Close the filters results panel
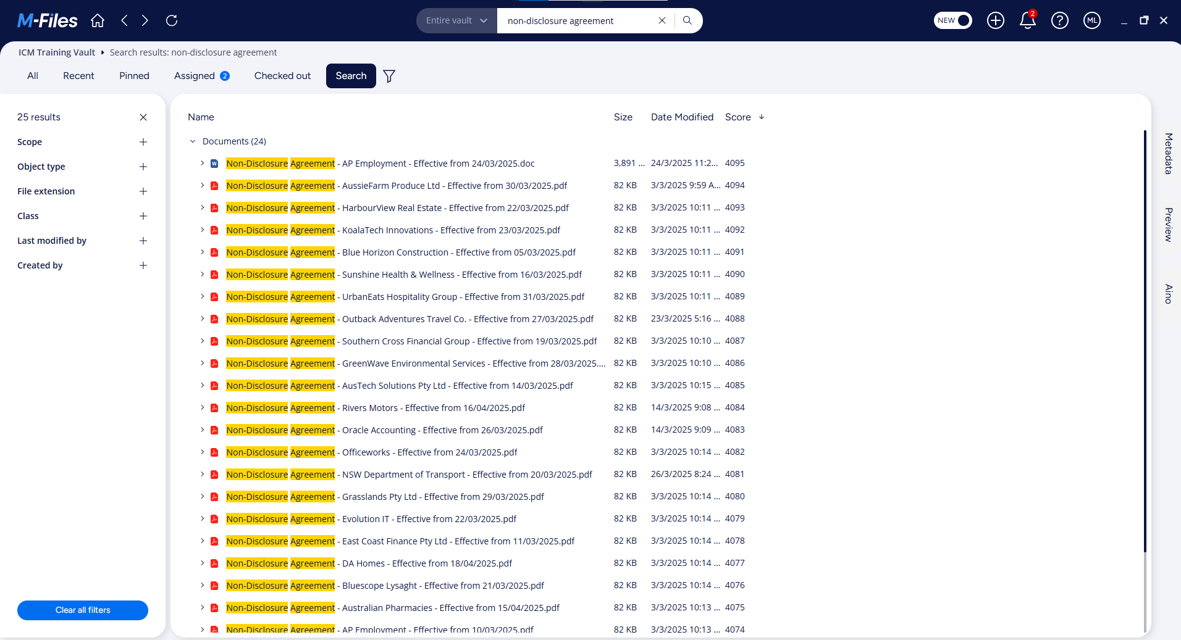Screen dimensions: 1181x640 143,117
